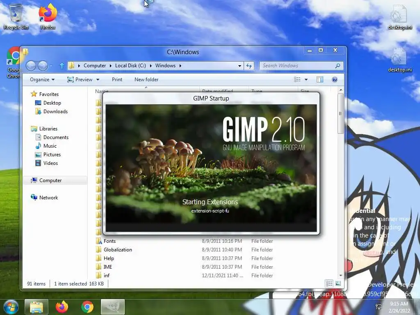Click the New folder button
This screenshot has width=420, height=315.
tap(146, 80)
